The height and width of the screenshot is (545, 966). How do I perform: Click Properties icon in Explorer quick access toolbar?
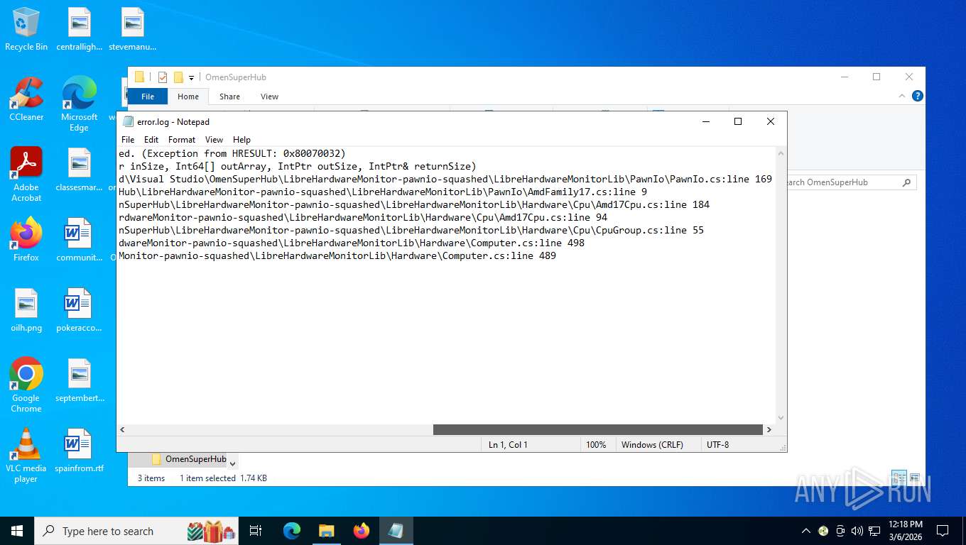tap(163, 77)
